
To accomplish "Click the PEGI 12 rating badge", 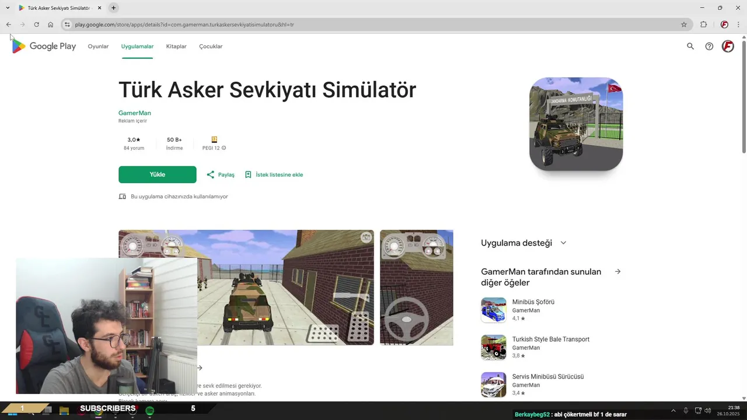I will pyautogui.click(x=214, y=140).
